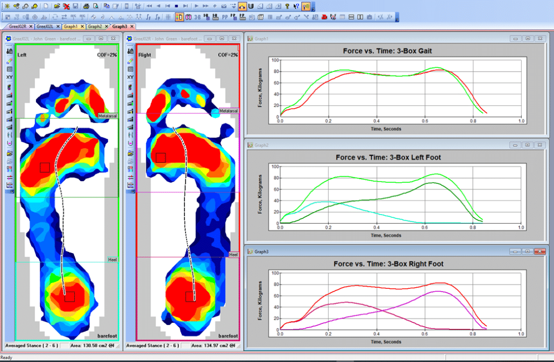Click the Peak Pressure (PP) toolbar icon

tap(225, 17)
